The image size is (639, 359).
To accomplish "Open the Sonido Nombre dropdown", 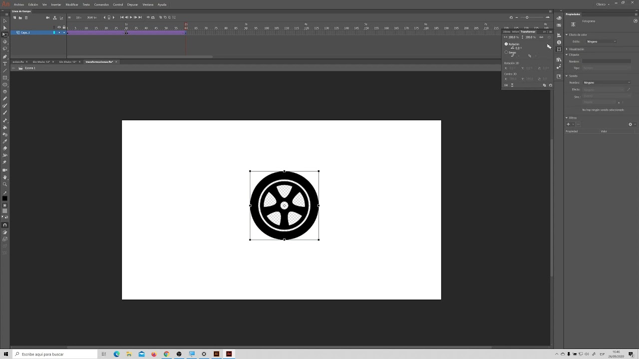I will point(607,82).
